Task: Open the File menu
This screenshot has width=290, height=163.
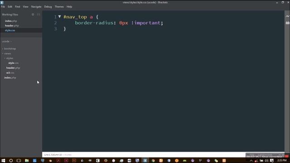Action: click(x=3, y=7)
